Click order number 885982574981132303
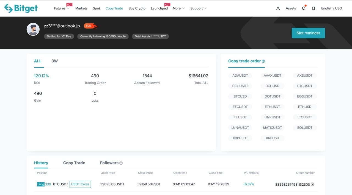The width and height of the screenshot is (352, 195). coord(292,185)
